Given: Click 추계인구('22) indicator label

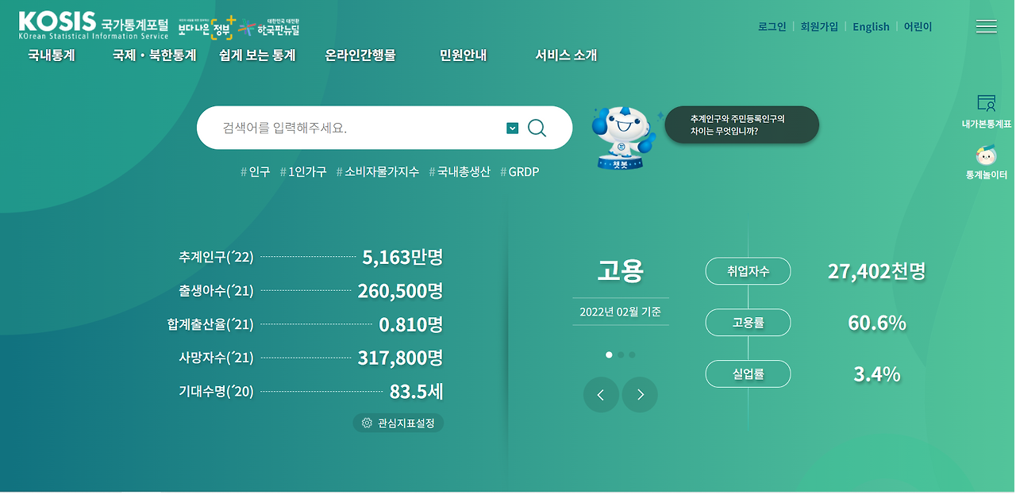Looking at the screenshot, I should pos(216,257).
